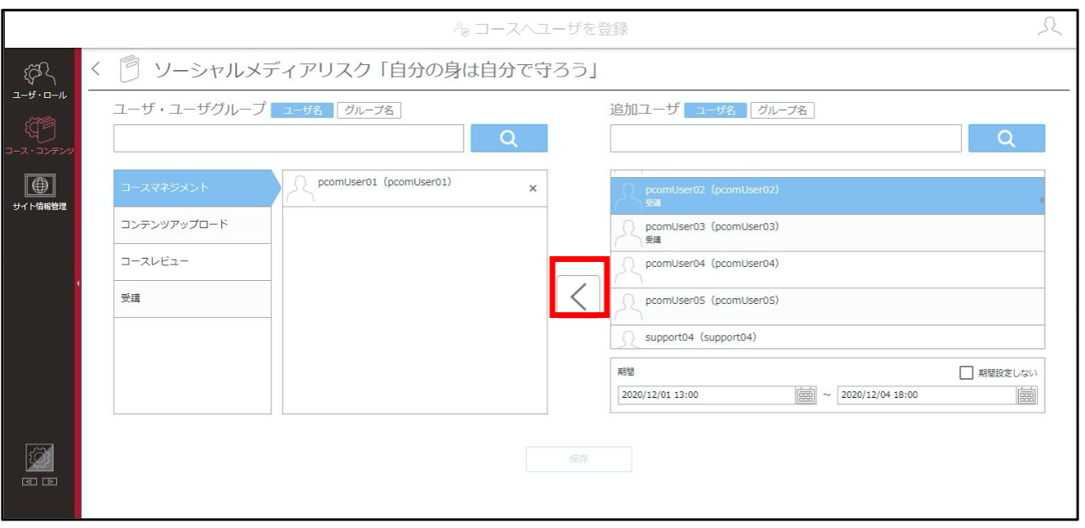Click the left search magnifier button
The width and height of the screenshot is (1085, 528).
[x=509, y=138]
